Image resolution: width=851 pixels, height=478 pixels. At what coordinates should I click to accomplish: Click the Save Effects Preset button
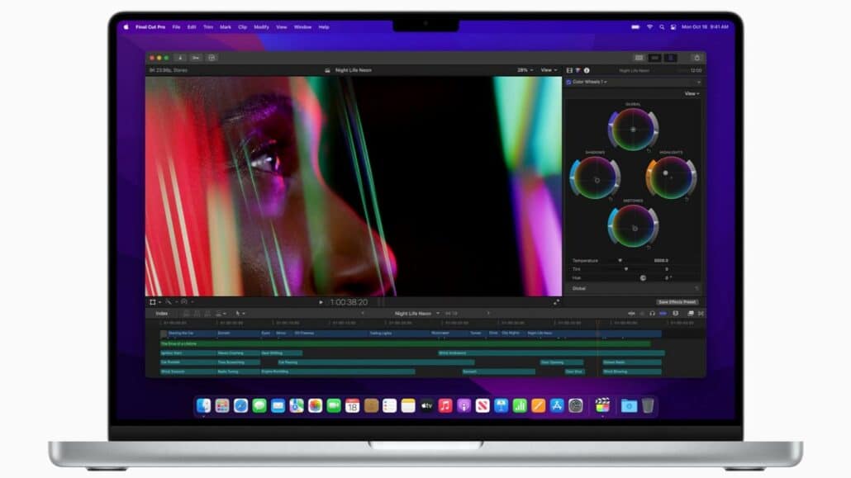[x=677, y=301]
